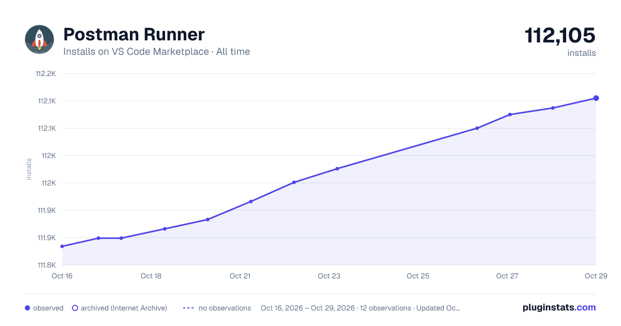Select the Oct 16 first data point
The image size is (621, 326).
point(62,246)
